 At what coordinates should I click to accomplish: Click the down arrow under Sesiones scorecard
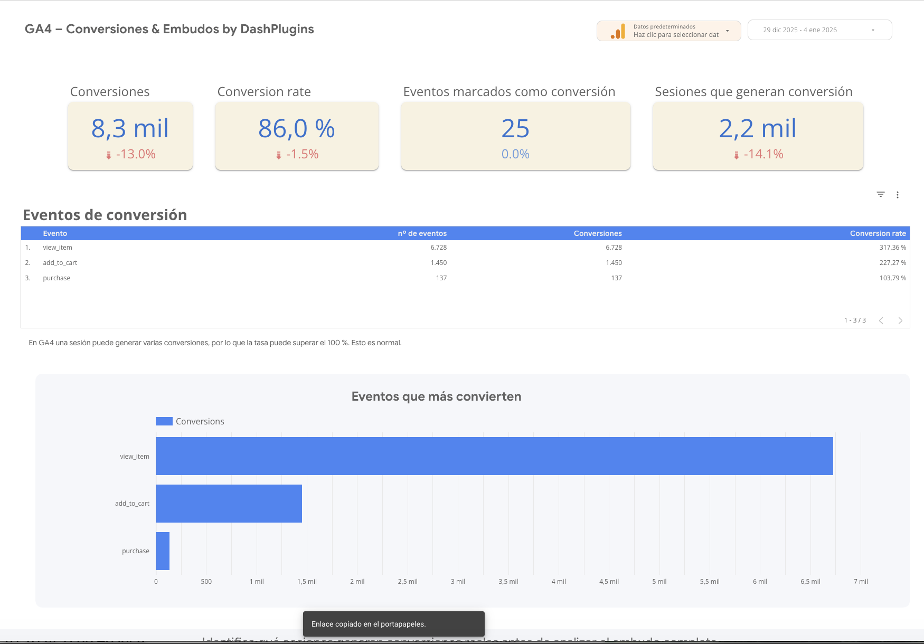point(737,155)
